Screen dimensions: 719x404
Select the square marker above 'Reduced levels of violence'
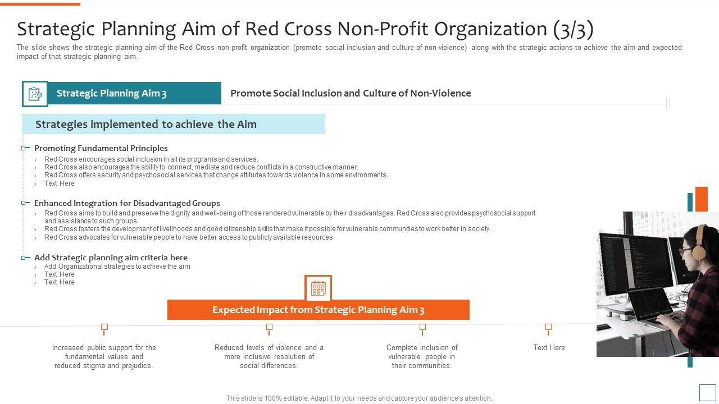click(x=269, y=327)
